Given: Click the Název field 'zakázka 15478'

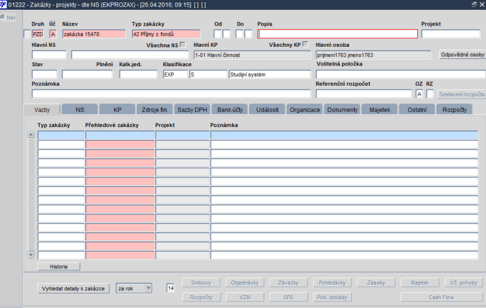Looking at the screenshot, I should pos(94,34).
